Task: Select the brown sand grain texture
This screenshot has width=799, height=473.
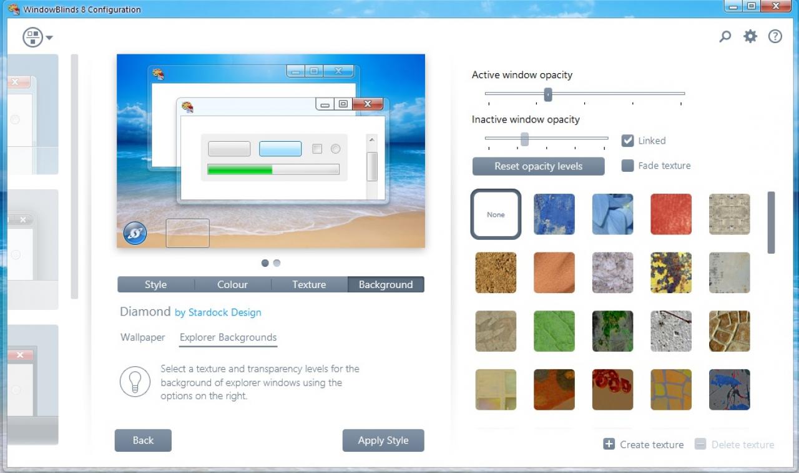Action: coord(496,272)
